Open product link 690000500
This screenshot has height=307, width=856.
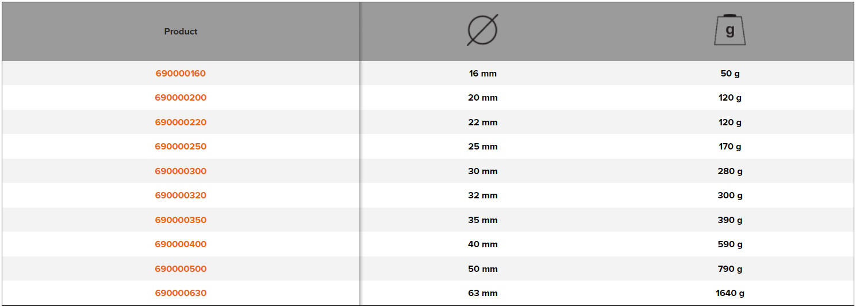point(181,269)
